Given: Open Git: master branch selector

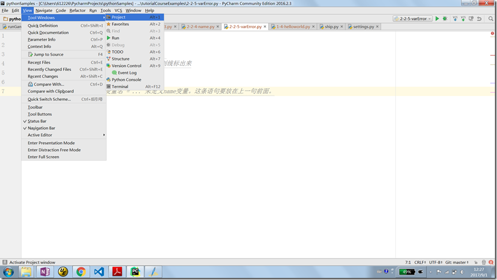Looking at the screenshot, I should point(457,262).
